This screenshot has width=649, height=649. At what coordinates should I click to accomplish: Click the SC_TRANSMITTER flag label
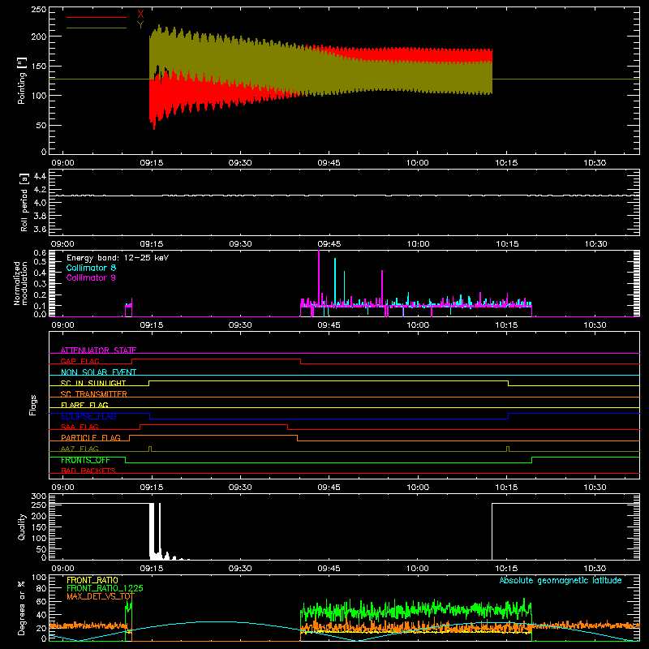94,393
